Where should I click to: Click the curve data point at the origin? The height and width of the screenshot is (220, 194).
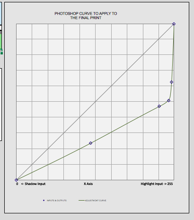(x=16, y=180)
